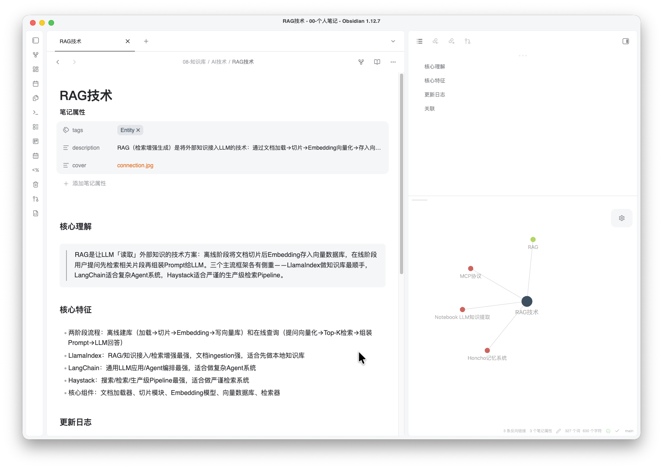This screenshot has height=469, width=663.
Task: Click '3 条反向链接' in status bar
Action: (x=514, y=431)
